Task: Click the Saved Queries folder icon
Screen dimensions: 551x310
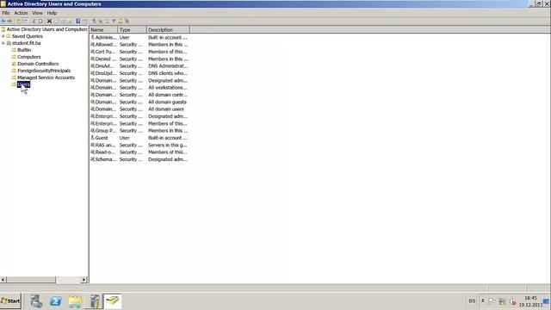Action: click(9, 36)
